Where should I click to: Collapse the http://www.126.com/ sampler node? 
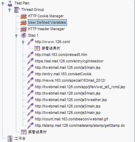click(23, 42)
